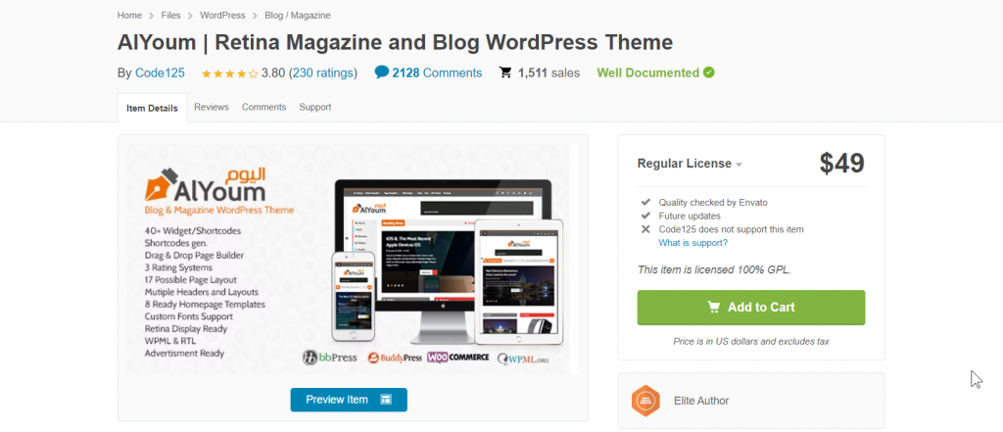Click '8 Ready Homepage Templates' feature text

[x=205, y=304]
